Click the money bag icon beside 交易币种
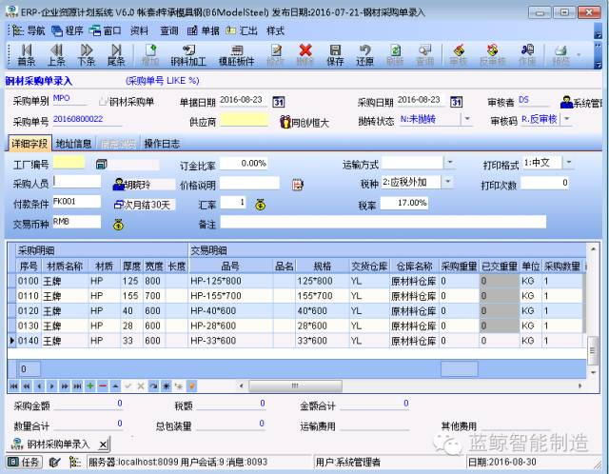This screenshot has width=609, height=474. [118, 225]
